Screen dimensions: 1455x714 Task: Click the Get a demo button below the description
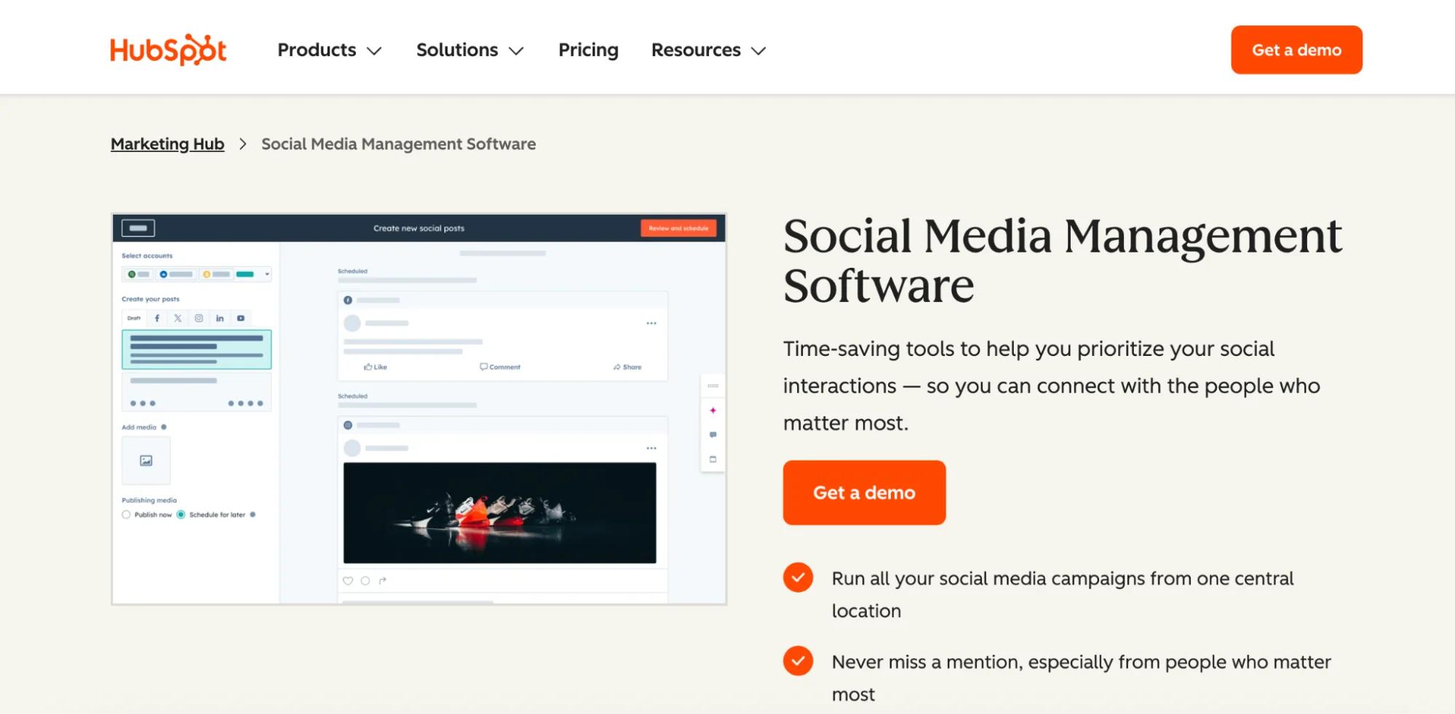tap(864, 493)
